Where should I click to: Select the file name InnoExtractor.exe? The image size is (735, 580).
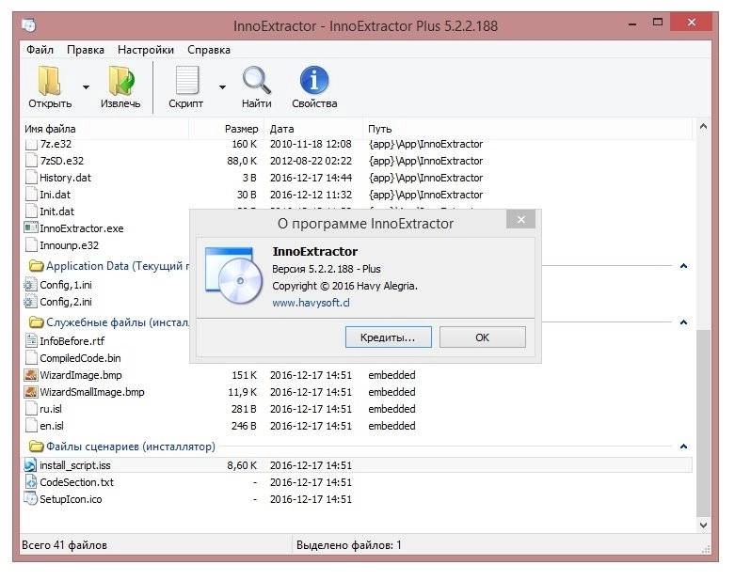[x=82, y=228]
